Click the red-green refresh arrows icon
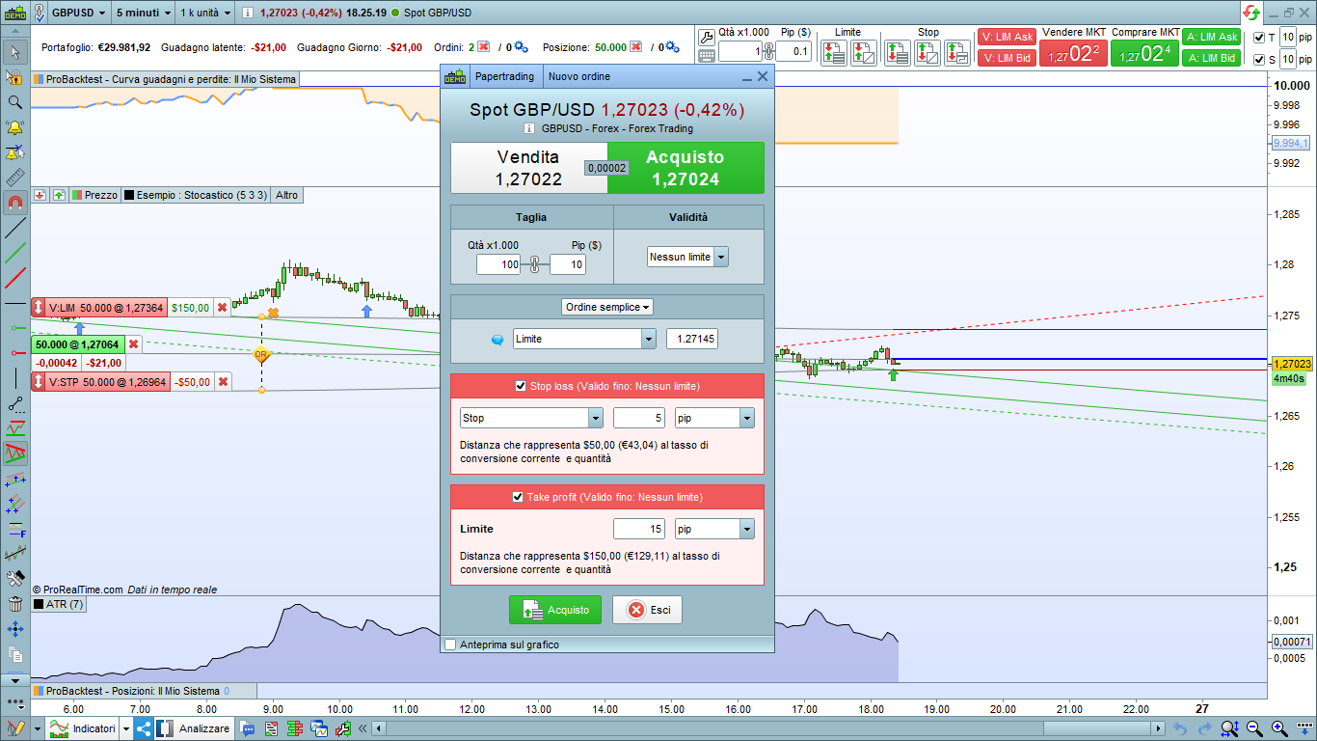This screenshot has height=741, width=1317. click(x=1250, y=13)
